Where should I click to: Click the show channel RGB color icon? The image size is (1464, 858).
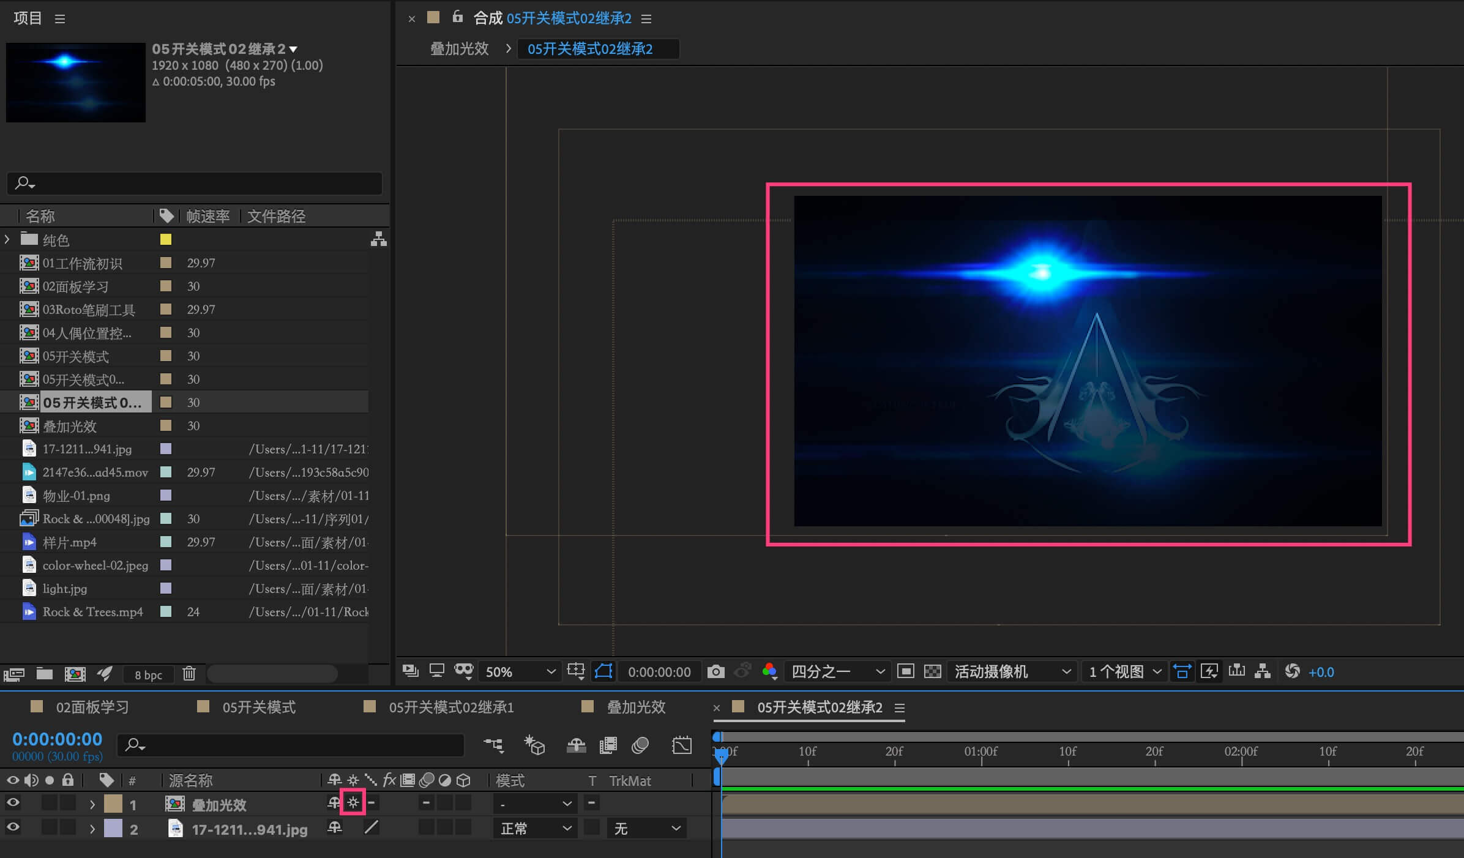click(x=769, y=672)
